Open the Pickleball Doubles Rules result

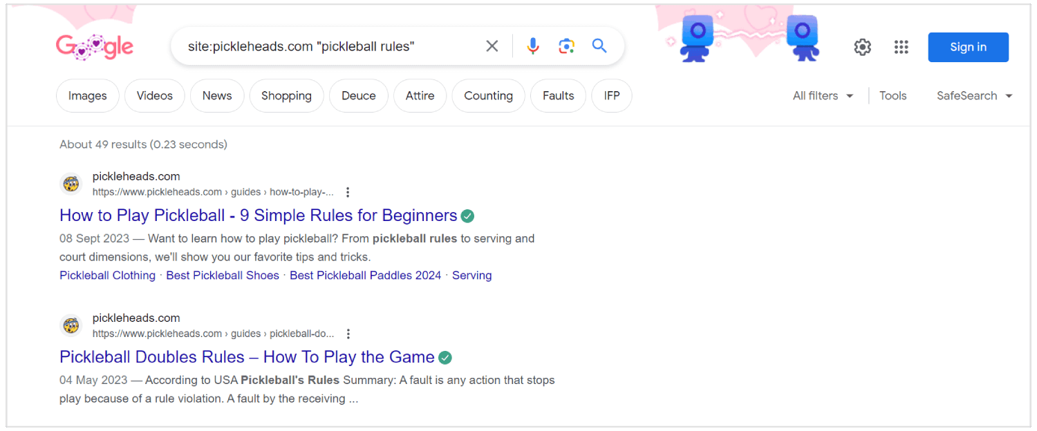coord(246,357)
